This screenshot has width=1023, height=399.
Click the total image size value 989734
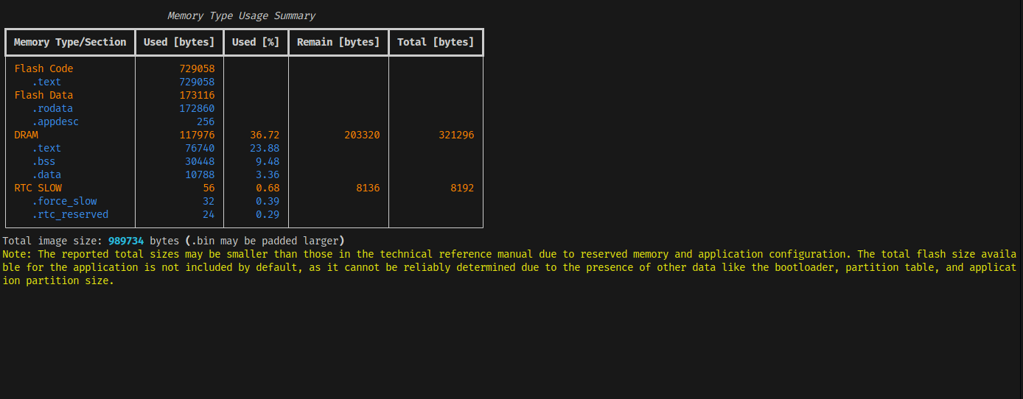126,241
